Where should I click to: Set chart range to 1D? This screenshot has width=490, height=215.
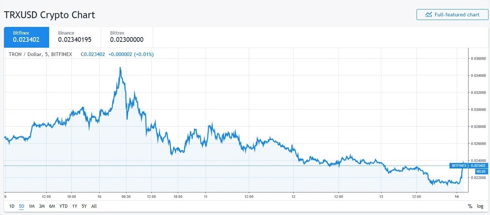(12, 206)
